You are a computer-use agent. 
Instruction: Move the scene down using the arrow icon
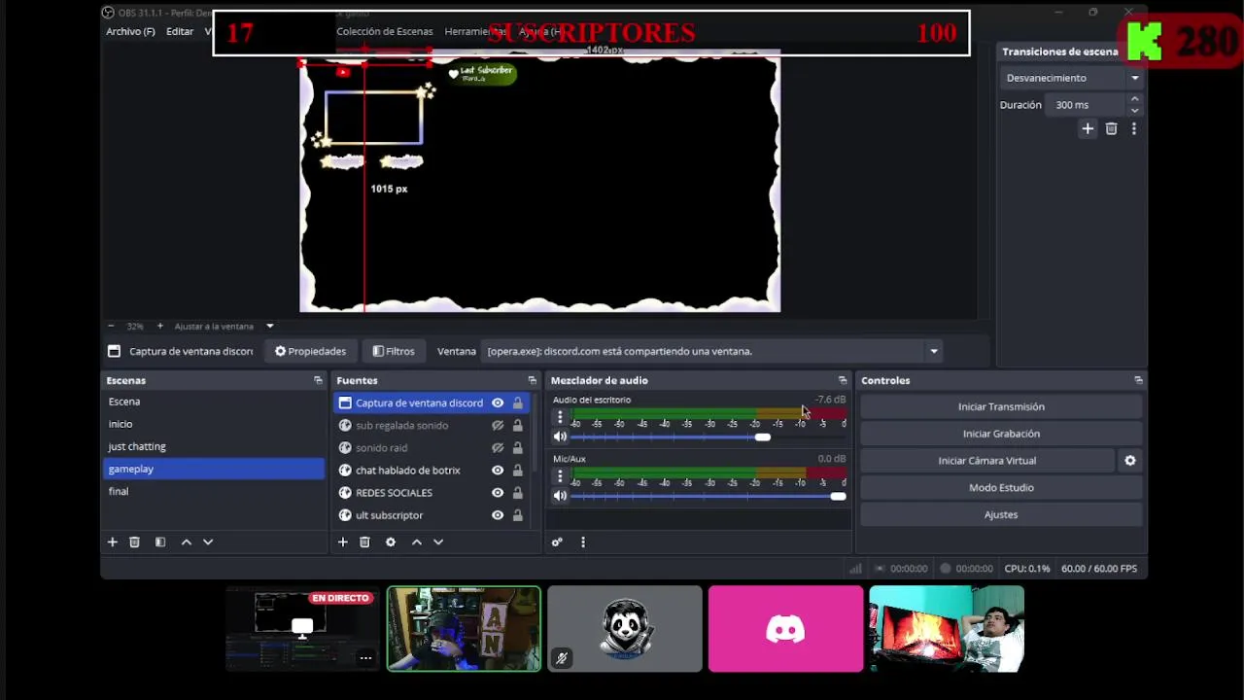[208, 542]
